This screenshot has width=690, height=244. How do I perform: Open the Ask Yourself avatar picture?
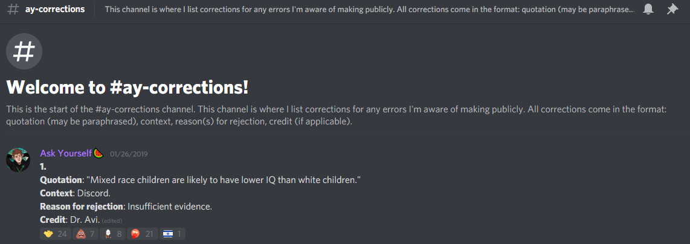pos(19,160)
